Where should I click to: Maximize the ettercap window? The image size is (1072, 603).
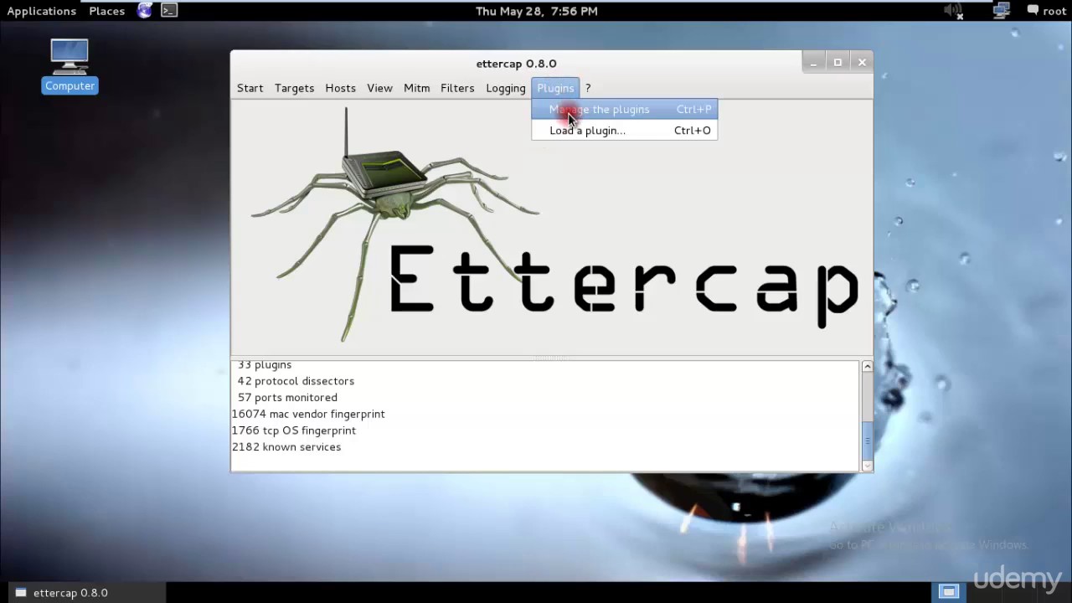coord(837,63)
